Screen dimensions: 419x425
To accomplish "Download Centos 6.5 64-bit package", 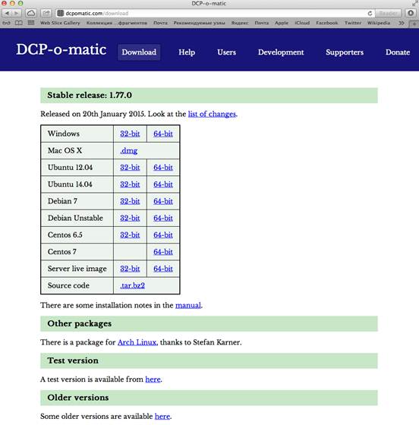I will coord(163,235).
